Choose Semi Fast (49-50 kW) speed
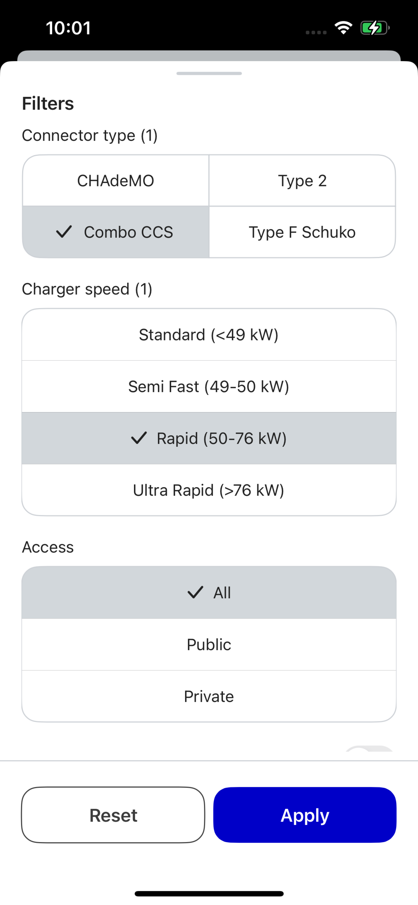 click(x=209, y=387)
